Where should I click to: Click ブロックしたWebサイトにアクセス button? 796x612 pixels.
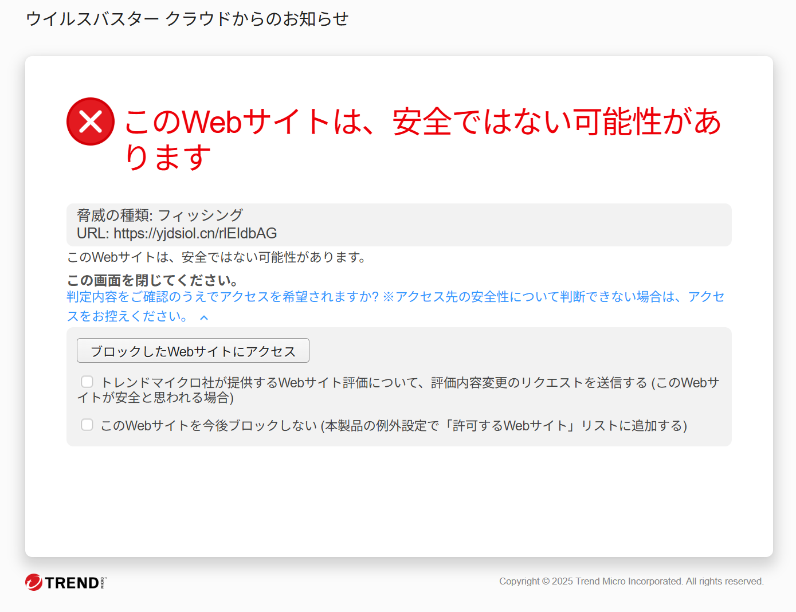coord(193,351)
